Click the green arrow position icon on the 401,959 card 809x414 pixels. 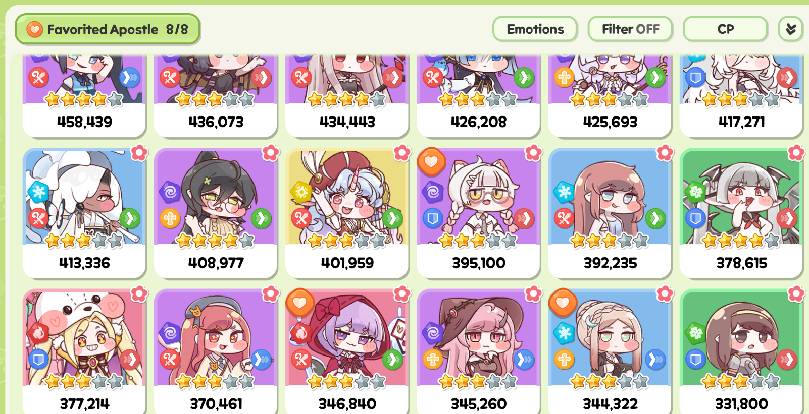pyautogui.click(x=392, y=218)
